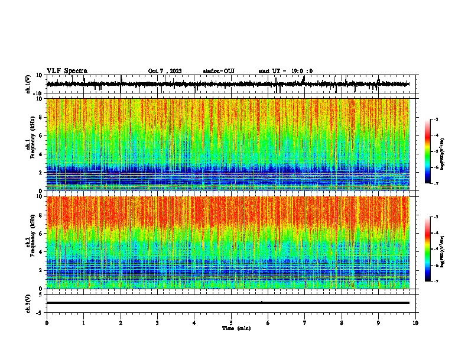Click time axis tick label "7"
This screenshot has width=468, height=362.
305,323
